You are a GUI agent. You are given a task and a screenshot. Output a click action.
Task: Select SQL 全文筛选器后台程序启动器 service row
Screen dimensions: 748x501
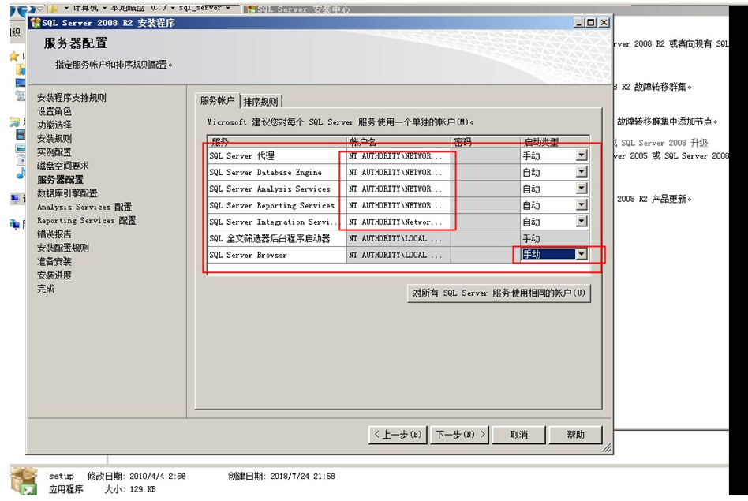pyautogui.click(x=398, y=238)
